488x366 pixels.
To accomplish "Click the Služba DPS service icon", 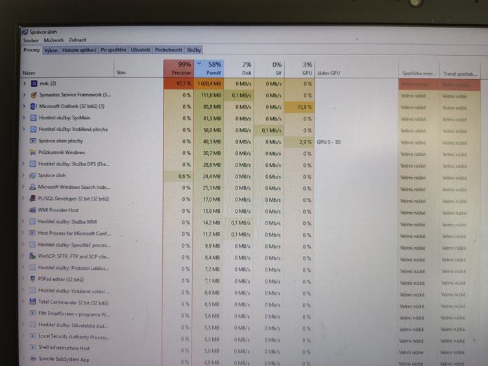I will tap(32, 164).
